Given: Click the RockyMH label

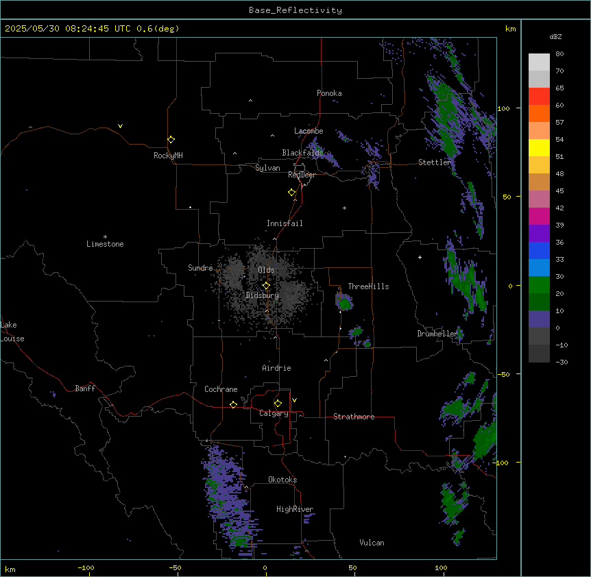Looking at the screenshot, I should pyautogui.click(x=168, y=156).
